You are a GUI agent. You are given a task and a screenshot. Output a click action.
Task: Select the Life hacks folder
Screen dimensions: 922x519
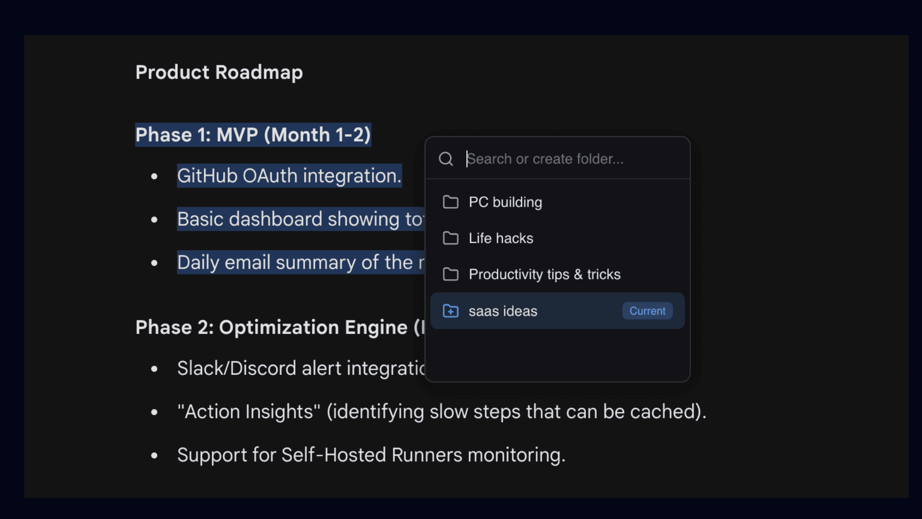click(501, 238)
